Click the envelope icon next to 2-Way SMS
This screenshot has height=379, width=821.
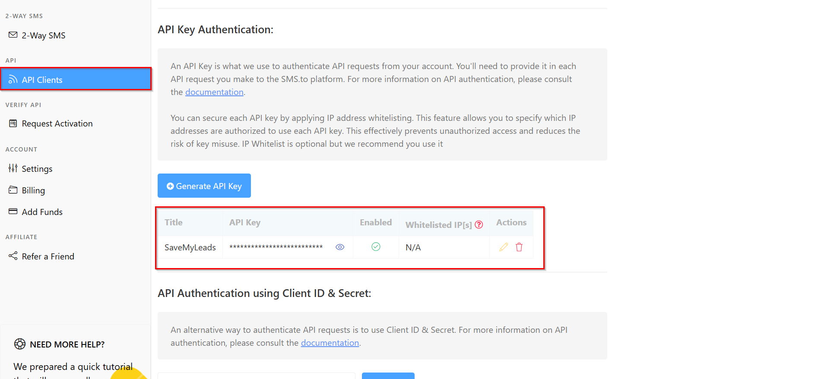pos(13,35)
